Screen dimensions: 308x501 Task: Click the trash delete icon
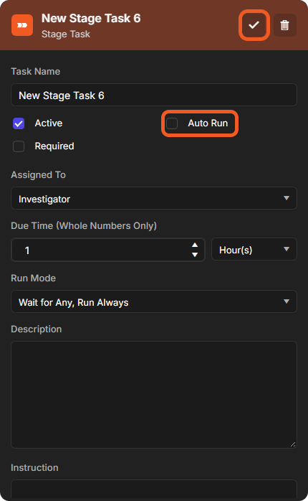click(x=285, y=25)
